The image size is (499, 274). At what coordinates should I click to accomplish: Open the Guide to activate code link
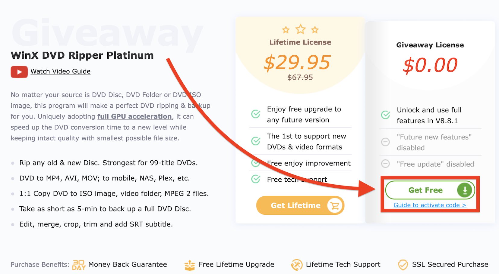[430, 205]
